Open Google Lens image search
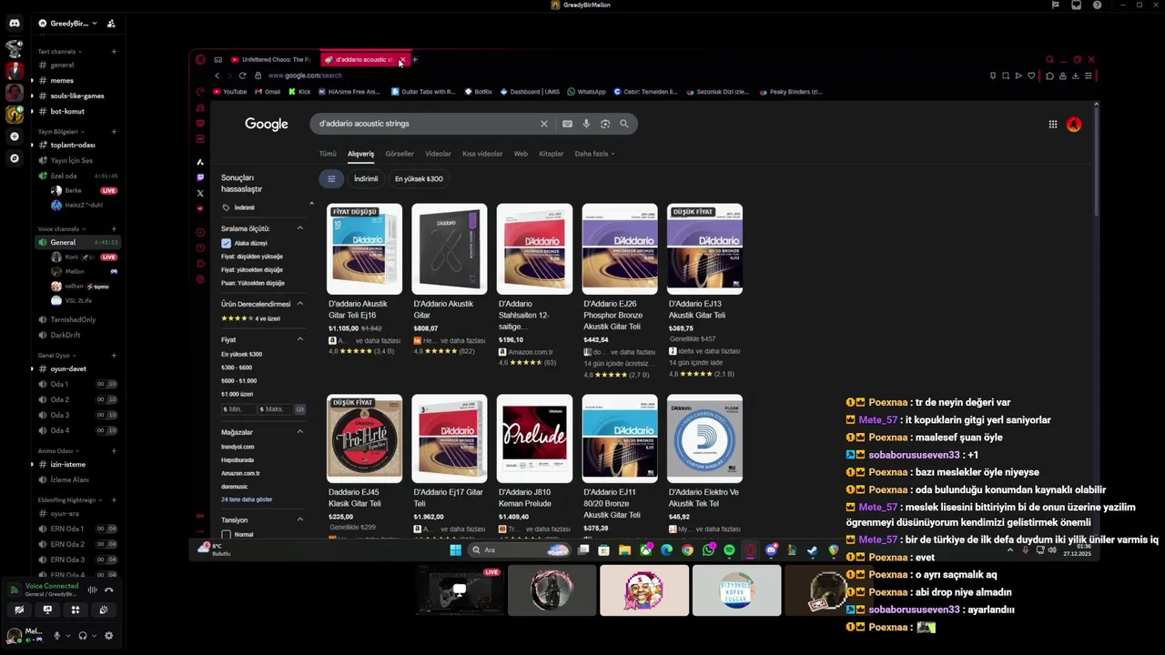 coord(605,124)
